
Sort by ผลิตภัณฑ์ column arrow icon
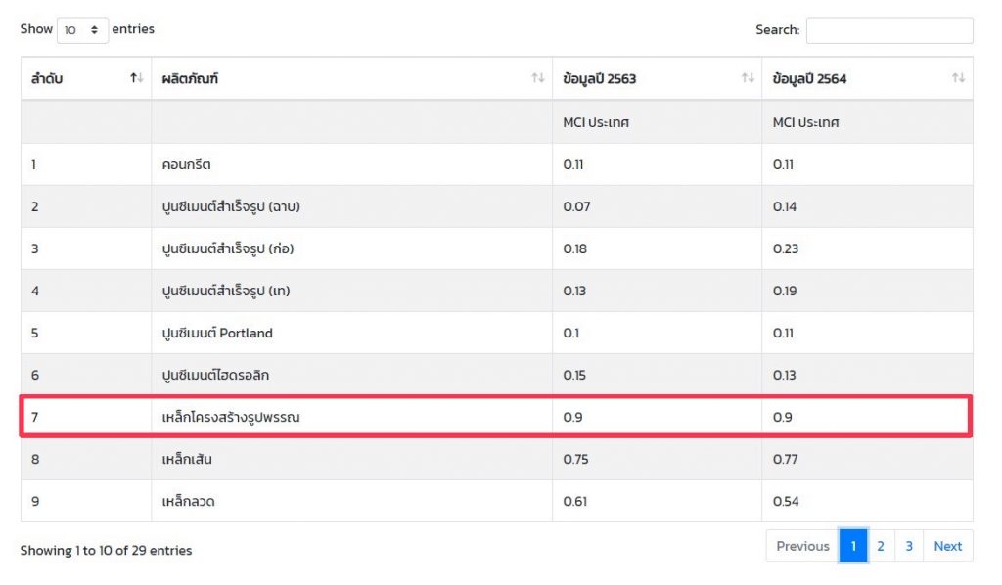(x=537, y=78)
